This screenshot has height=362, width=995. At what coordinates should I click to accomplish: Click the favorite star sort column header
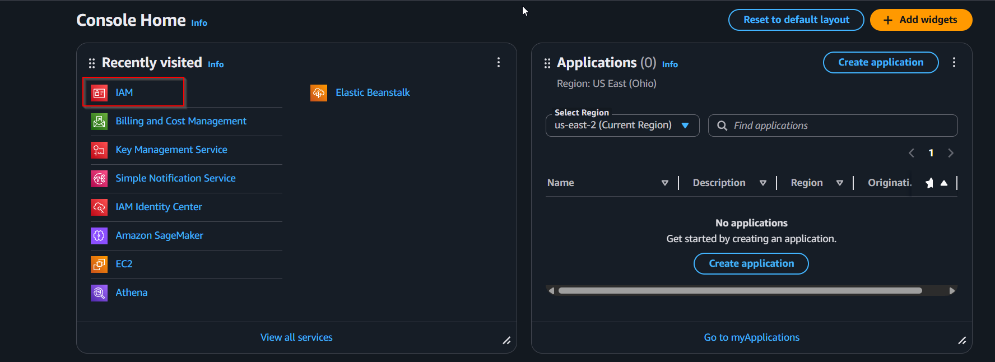click(x=936, y=183)
